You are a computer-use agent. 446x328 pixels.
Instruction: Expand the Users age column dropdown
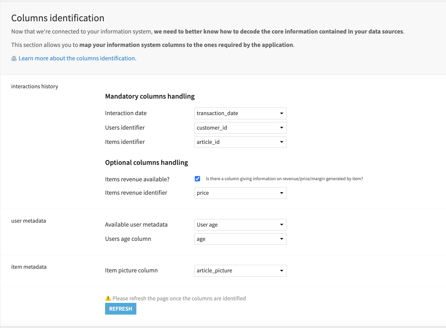click(x=240, y=239)
